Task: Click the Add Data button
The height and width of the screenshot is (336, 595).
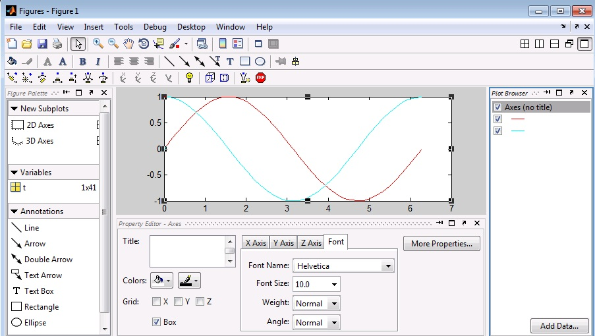Action: (559, 325)
